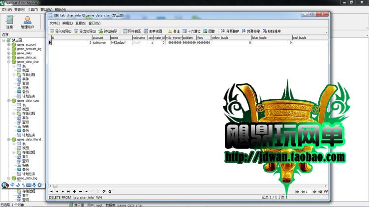The width and height of the screenshot is (369, 207).
Task: Open table window 窗口 menu
Action: (x=94, y=23)
